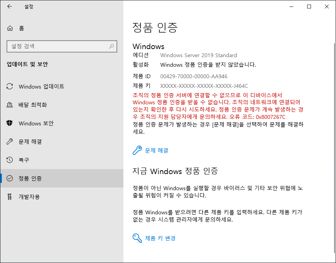This screenshot has width=336, height=263.
Task: Open the 개발자용 section
Action: coord(62,197)
